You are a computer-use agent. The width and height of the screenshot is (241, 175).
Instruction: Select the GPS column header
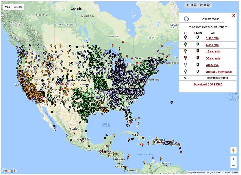pyautogui.click(x=185, y=33)
